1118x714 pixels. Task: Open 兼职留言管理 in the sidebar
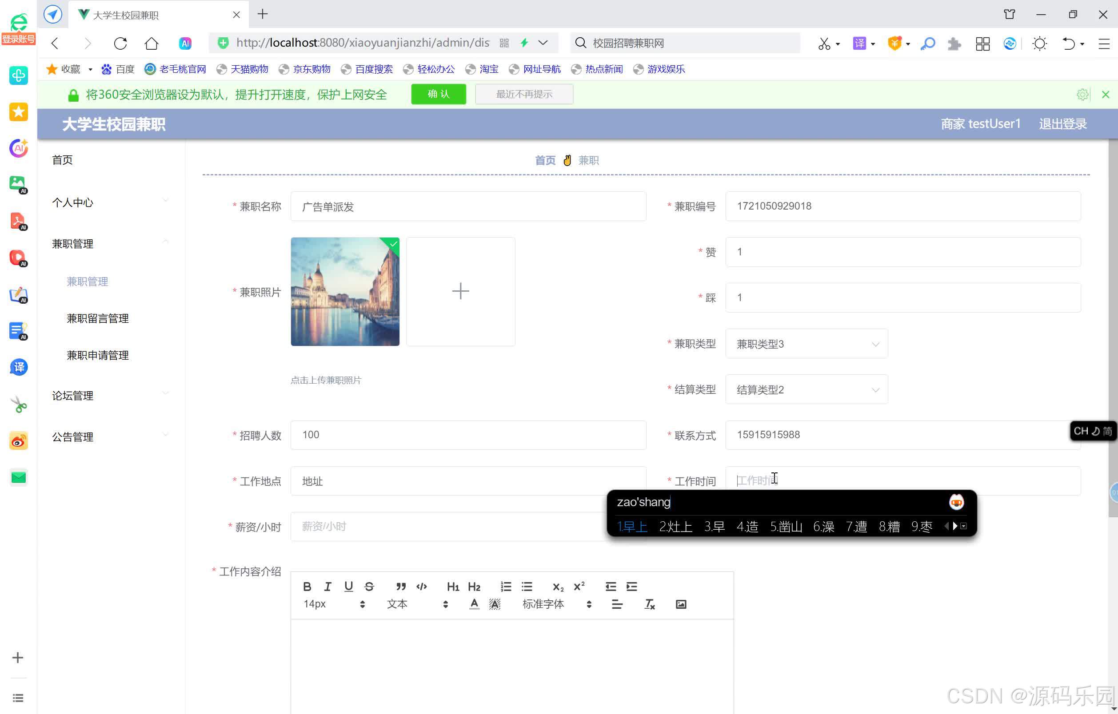(97, 318)
